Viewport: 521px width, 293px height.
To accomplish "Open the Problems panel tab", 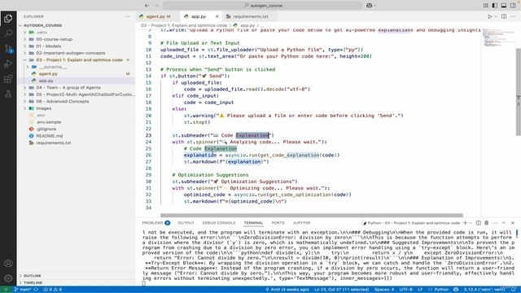I will (155, 223).
